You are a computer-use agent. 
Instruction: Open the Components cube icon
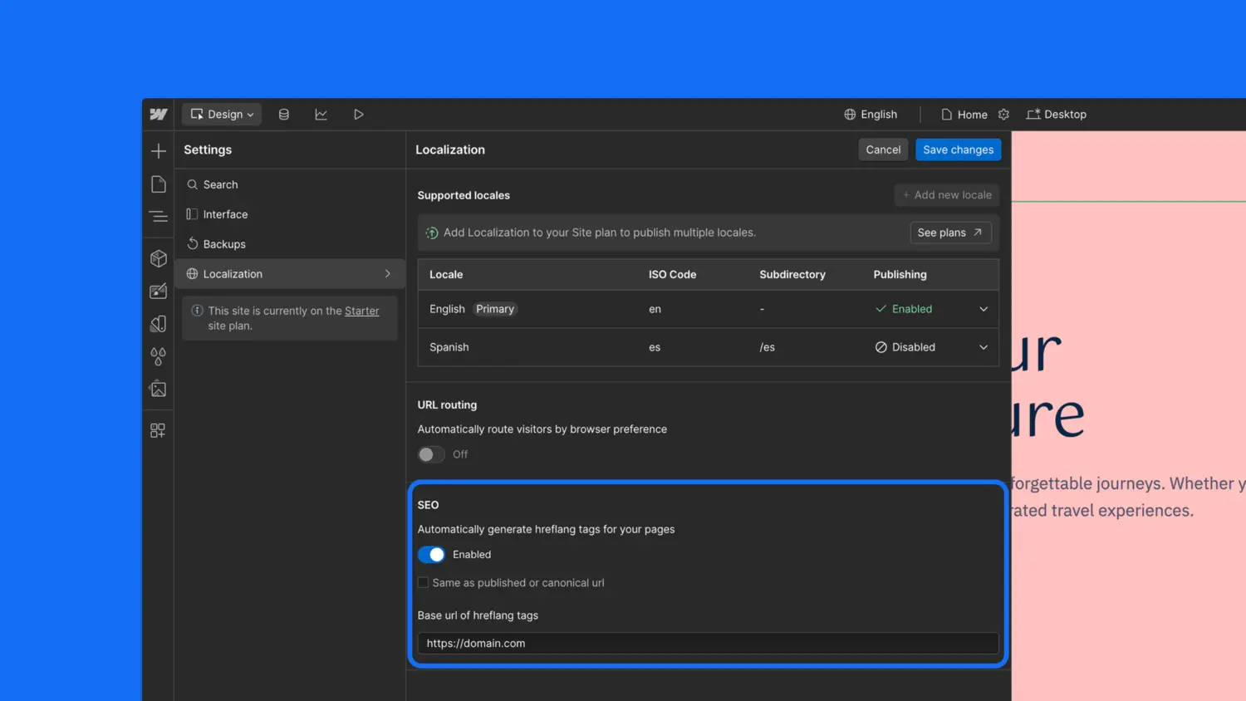pyautogui.click(x=159, y=258)
